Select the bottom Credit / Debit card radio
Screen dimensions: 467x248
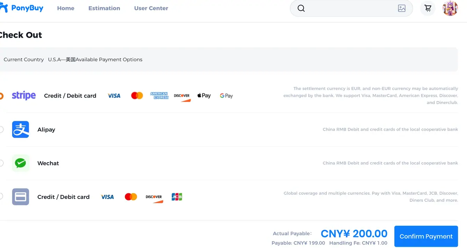coord(1,197)
